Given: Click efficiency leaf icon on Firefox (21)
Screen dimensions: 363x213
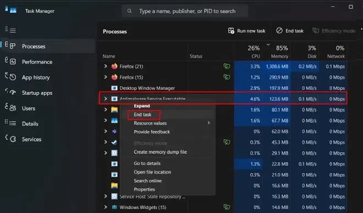Looking at the screenshot, I should 227,66.
